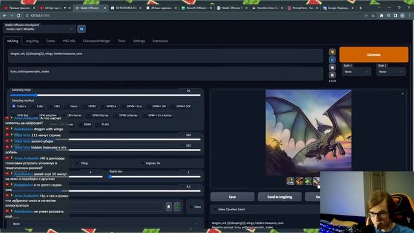Click the Save button
Viewport: 414px width, 233px height.
click(x=232, y=197)
